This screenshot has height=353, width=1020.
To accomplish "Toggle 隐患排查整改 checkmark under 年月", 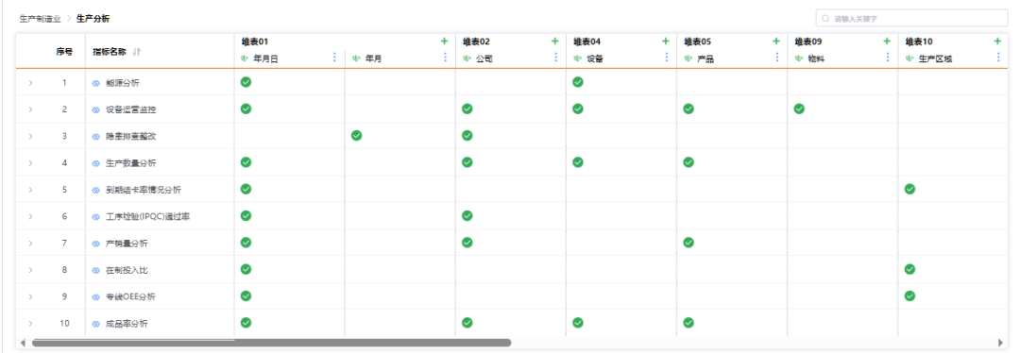I will 356,135.
